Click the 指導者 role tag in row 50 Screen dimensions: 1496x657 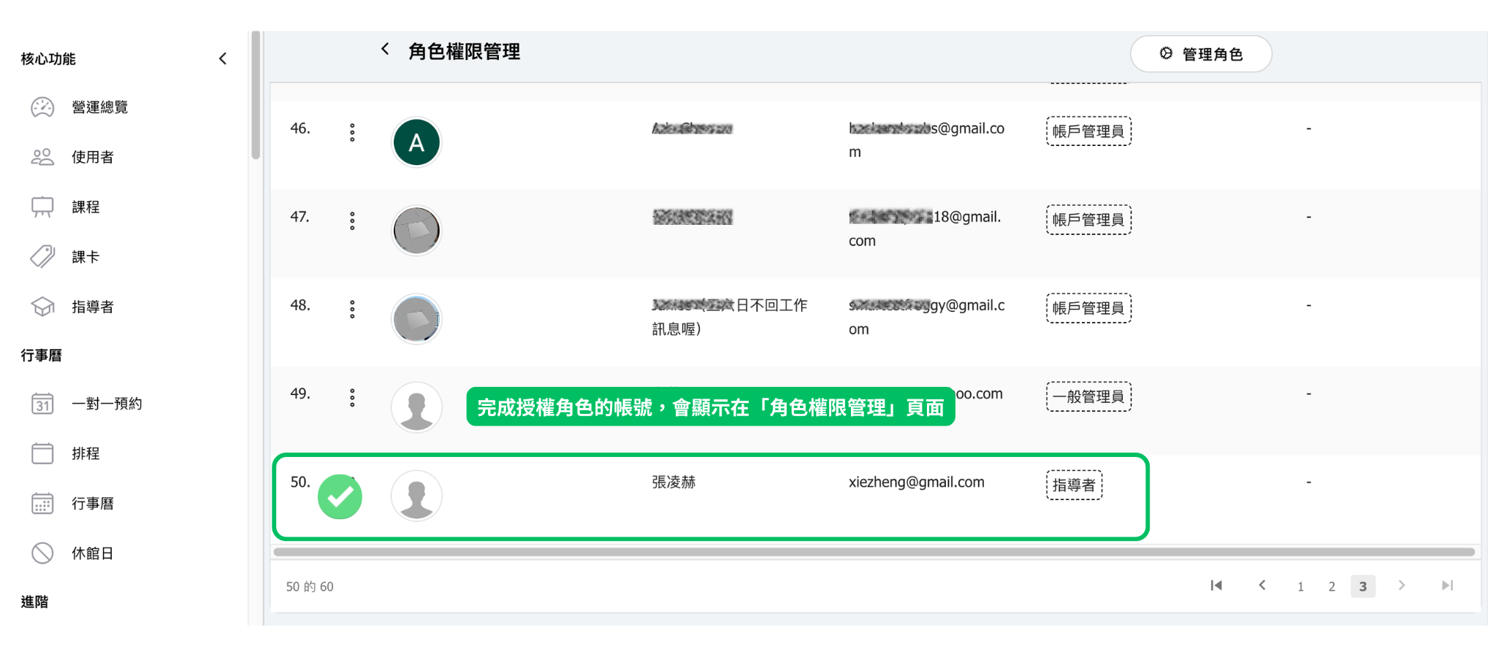pyautogui.click(x=1073, y=485)
